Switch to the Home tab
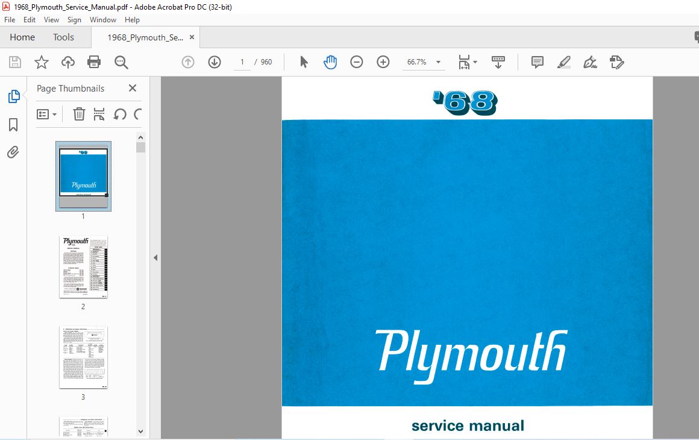The width and height of the screenshot is (699, 440). click(22, 37)
